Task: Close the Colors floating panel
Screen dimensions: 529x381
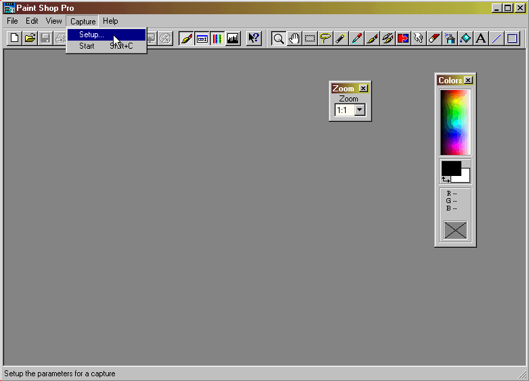Action: tap(468, 81)
